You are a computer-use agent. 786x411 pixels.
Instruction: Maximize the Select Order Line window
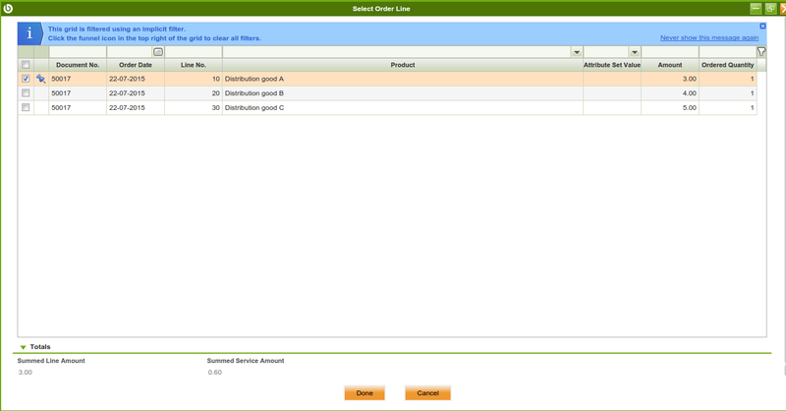pos(770,9)
